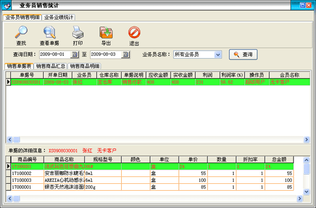
Task: Click the 总金额 column header
Action: [x=279, y=159]
